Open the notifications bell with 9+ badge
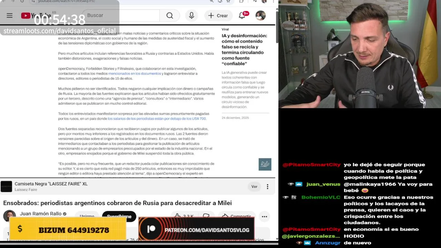Viewport: 441px width, 248px height. (242, 15)
